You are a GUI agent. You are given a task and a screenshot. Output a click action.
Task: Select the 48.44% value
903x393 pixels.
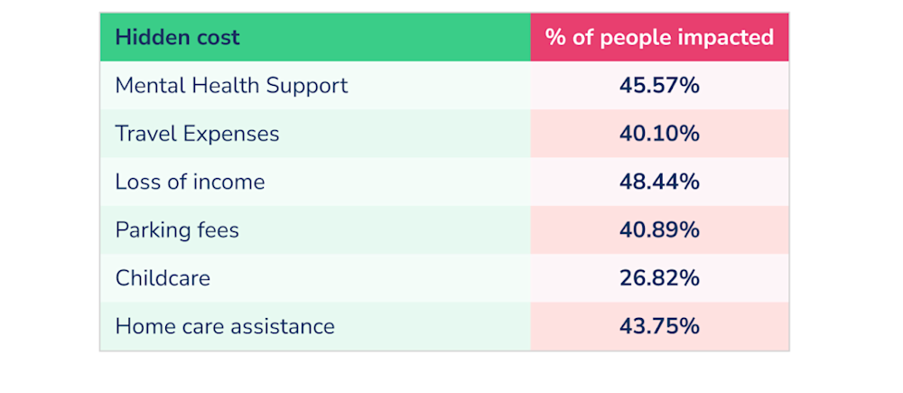tap(659, 182)
